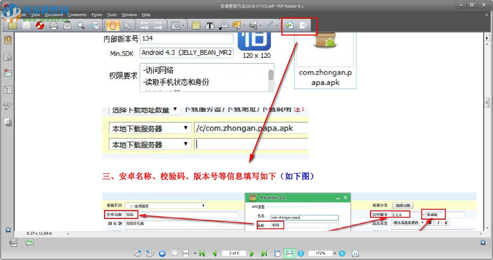Go to the next page
This screenshot has width=493, height=260.
click(252, 253)
